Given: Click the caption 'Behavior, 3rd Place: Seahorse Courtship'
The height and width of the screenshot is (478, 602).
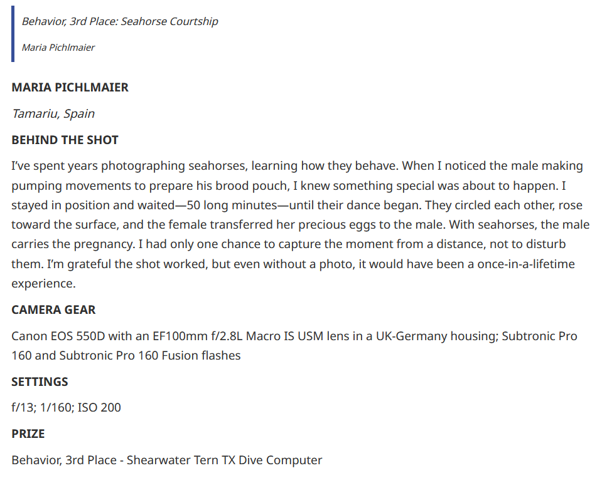Looking at the screenshot, I should (x=120, y=21).
